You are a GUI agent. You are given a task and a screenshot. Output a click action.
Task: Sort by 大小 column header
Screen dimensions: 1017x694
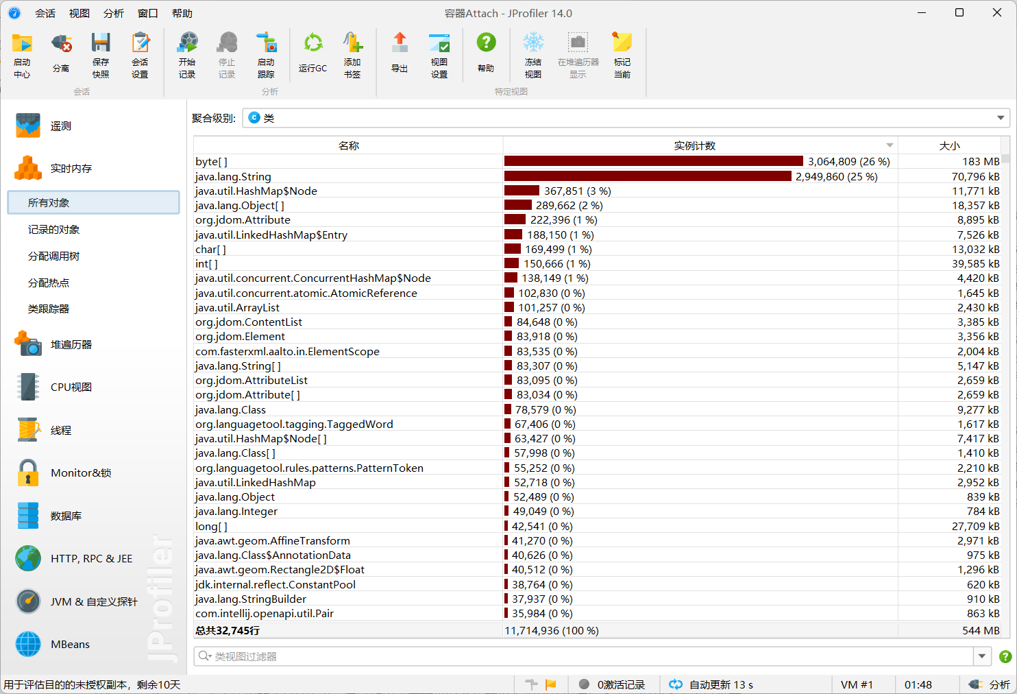949,145
